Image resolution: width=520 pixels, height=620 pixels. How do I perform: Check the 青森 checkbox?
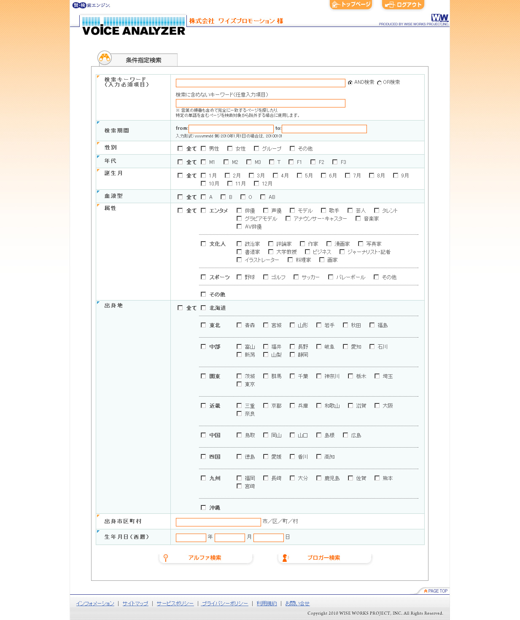point(239,325)
